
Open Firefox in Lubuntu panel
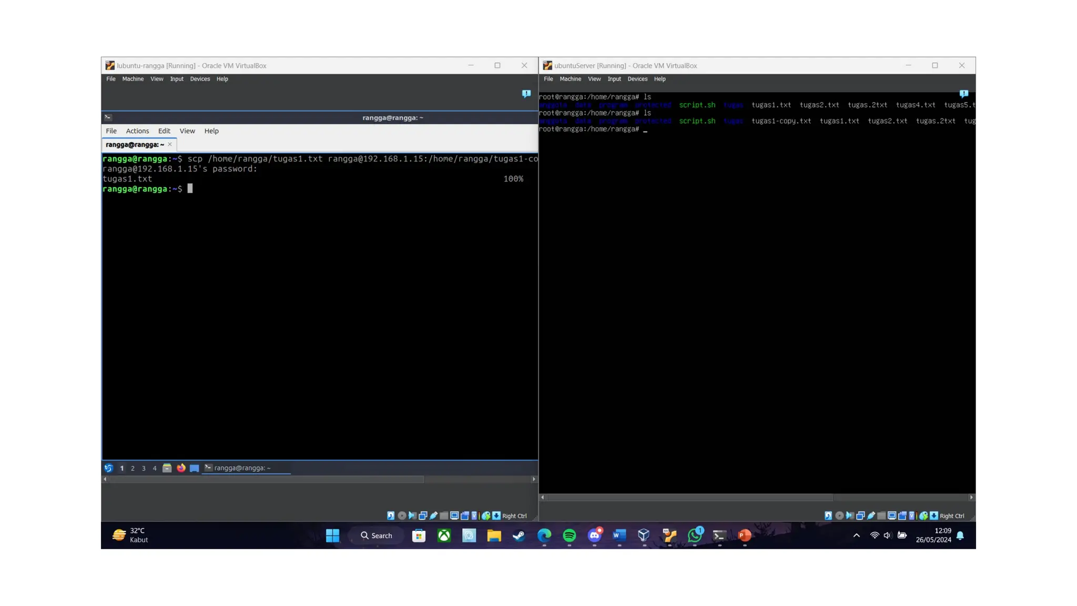click(x=181, y=468)
